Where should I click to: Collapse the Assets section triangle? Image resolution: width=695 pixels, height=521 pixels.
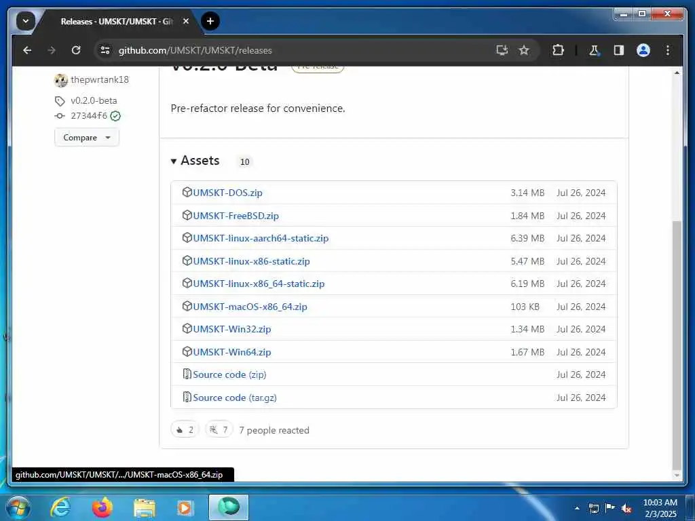pyautogui.click(x=174, y=161)
